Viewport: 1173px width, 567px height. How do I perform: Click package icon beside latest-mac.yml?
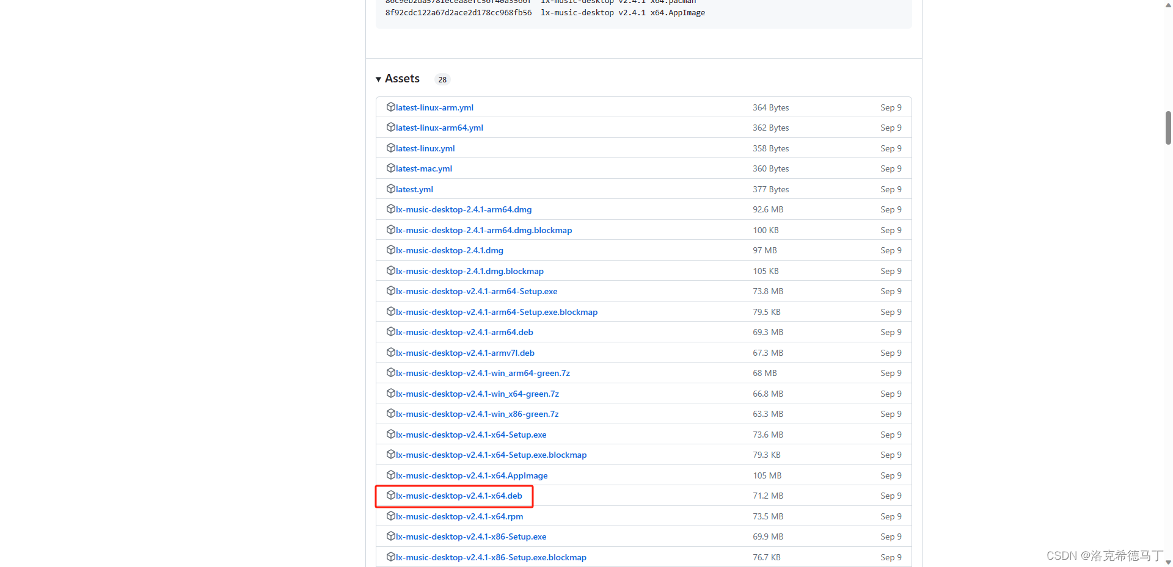coord(391,168)
